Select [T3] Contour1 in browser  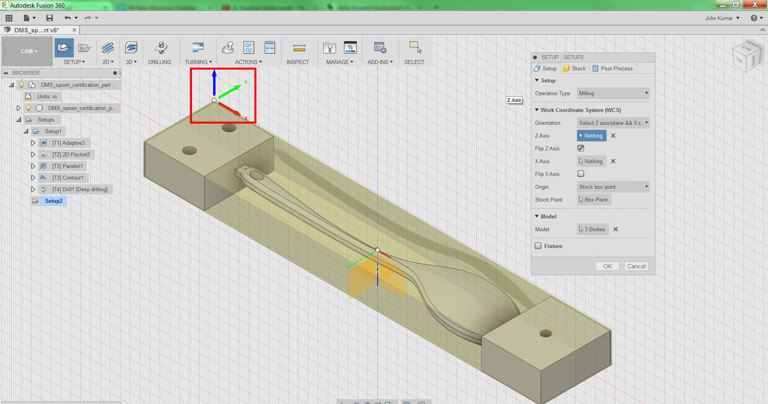(68, 178)
